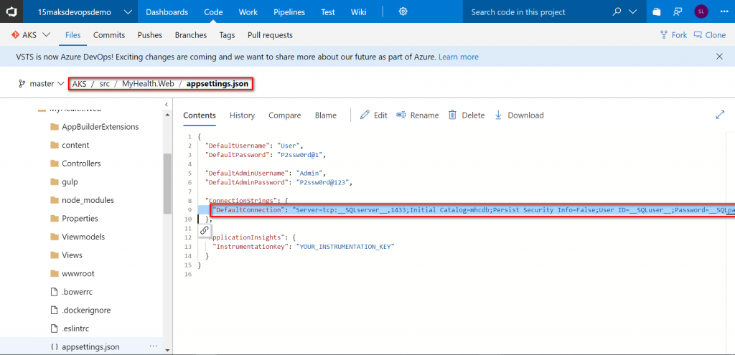735x355 pixels.
Task: Open the top-right more options ellipsis
Action: (724, 11)
